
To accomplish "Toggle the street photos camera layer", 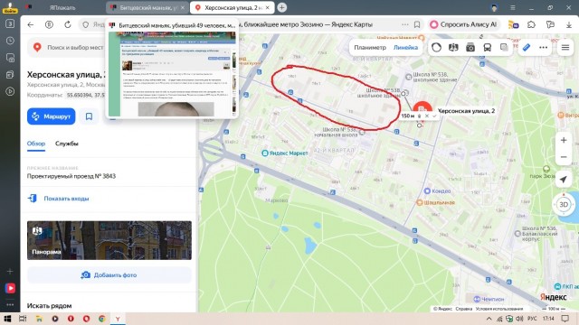I will (x=470, y=48).
